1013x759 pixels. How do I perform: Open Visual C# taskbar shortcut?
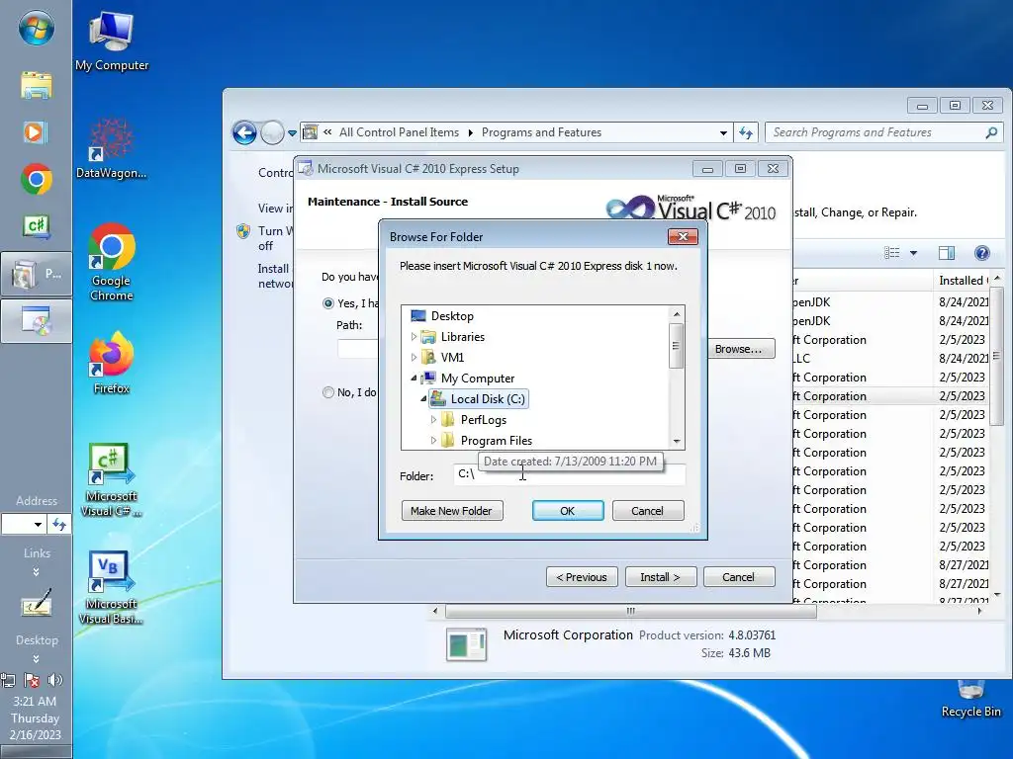[x=37, y=226]
